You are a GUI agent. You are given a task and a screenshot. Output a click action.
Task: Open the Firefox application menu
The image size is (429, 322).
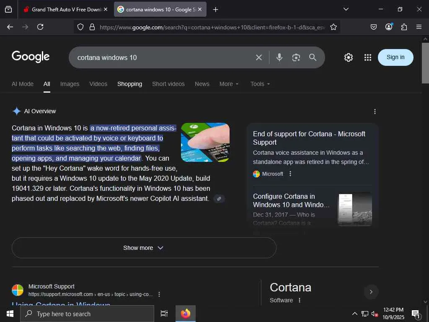[x=419, y=27]
